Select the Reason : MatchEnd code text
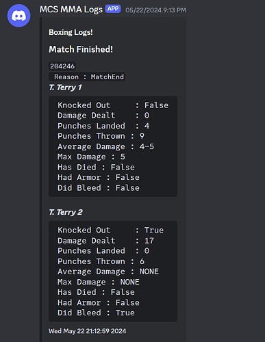 [87, 77]
